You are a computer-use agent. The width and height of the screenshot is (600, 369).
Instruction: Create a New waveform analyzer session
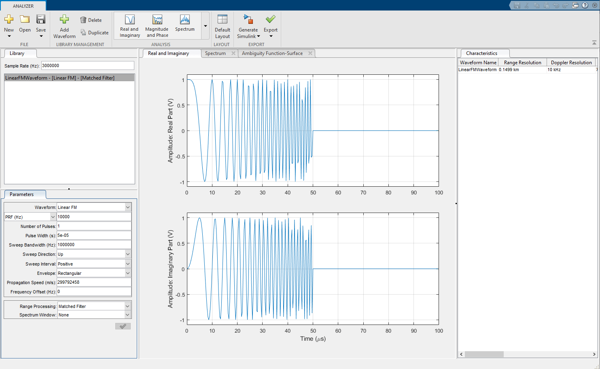(8, 24)
